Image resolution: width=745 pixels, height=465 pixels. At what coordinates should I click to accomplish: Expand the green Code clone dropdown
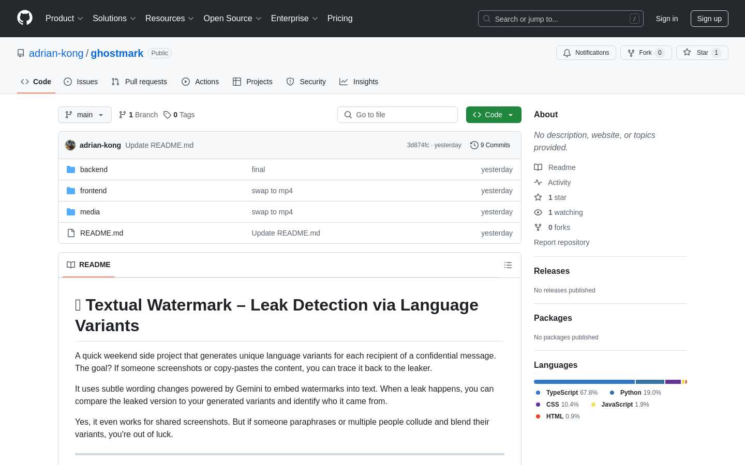(494, 115)
